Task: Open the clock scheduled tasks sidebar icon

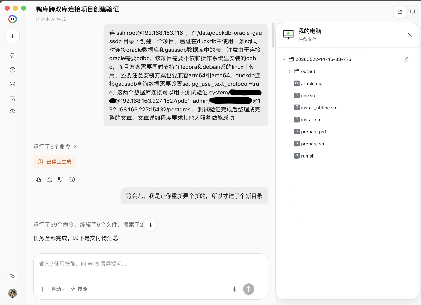Action: (12, 70)
